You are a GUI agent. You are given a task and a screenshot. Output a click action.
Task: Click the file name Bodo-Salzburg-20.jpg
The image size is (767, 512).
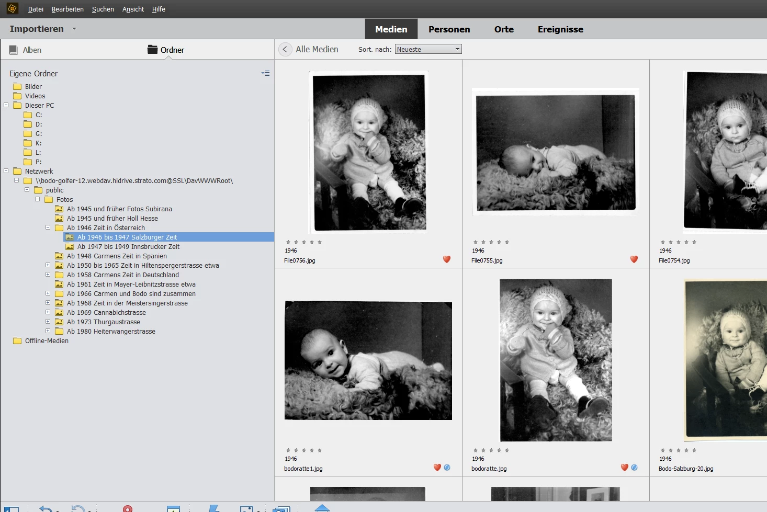686,469
